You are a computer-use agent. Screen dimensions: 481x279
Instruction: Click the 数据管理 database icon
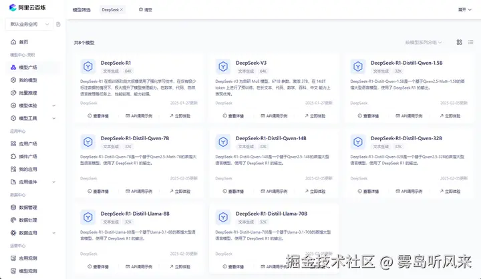point(13,208)
